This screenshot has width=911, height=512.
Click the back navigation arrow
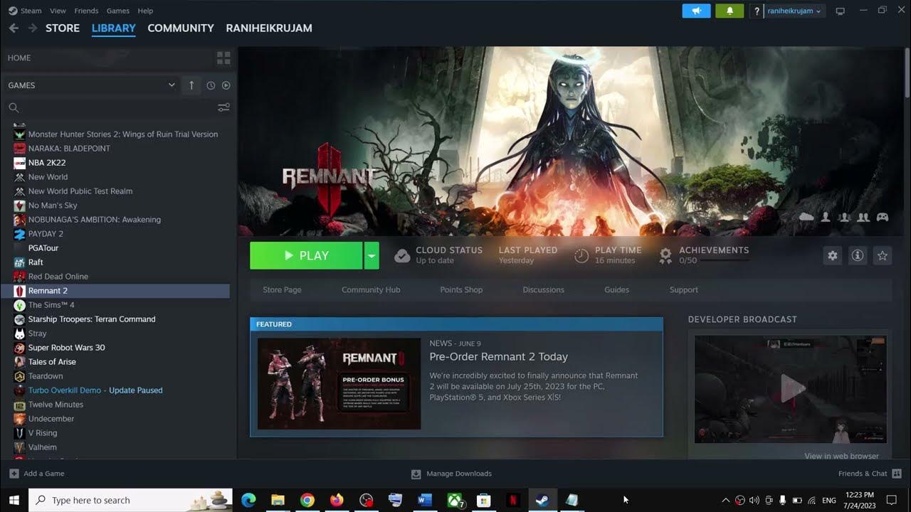(x=14, y=28)
